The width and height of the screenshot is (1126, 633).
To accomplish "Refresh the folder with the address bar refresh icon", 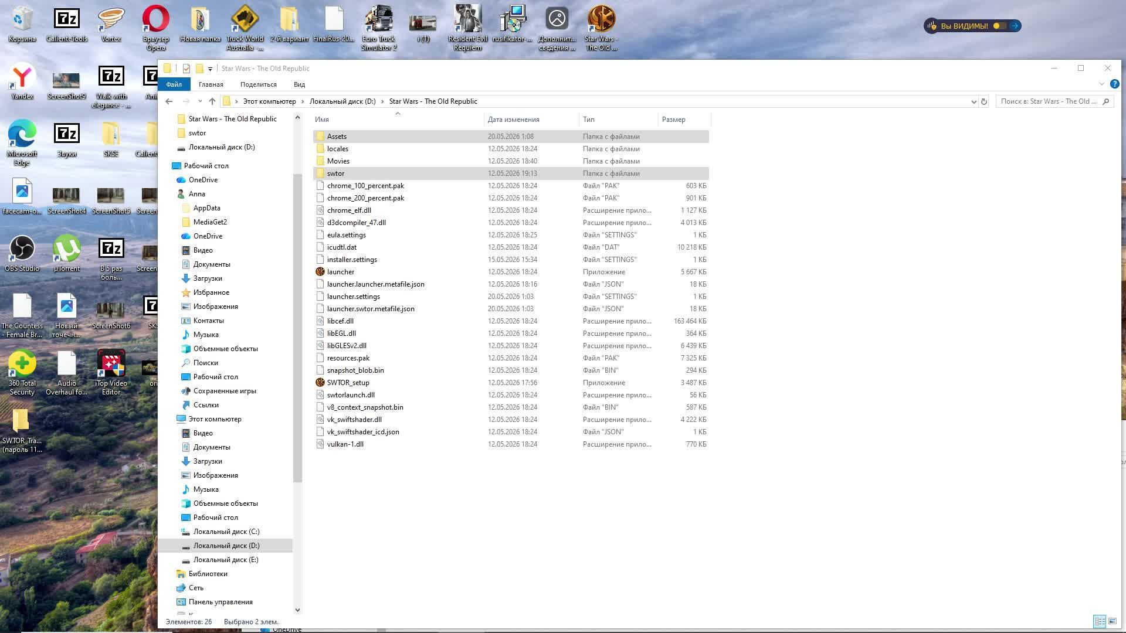I will tap(984, 101).
